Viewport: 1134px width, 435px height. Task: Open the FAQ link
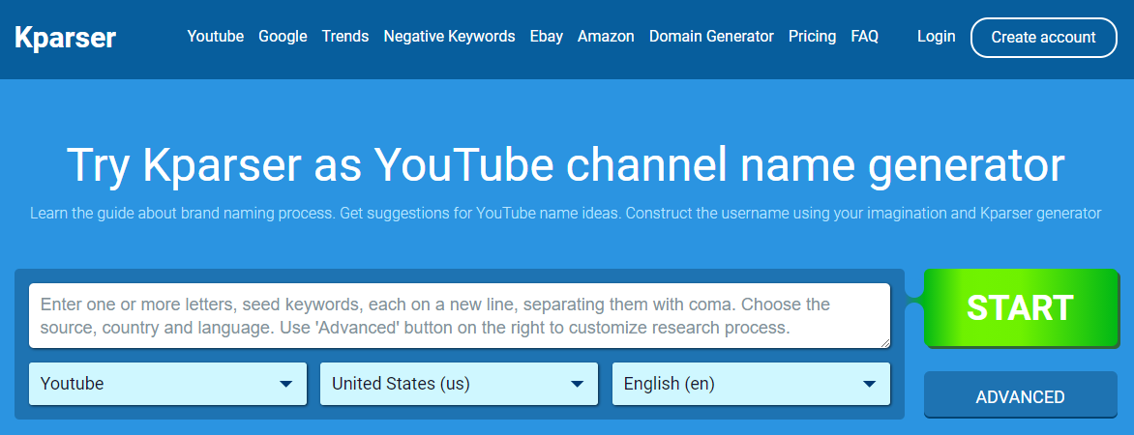pyautogui.click(x=864, y=36)
